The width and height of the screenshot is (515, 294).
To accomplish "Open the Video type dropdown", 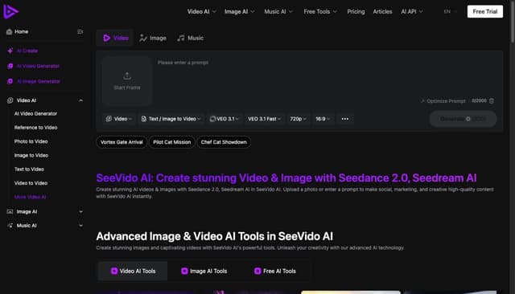I will pos(119,119).
